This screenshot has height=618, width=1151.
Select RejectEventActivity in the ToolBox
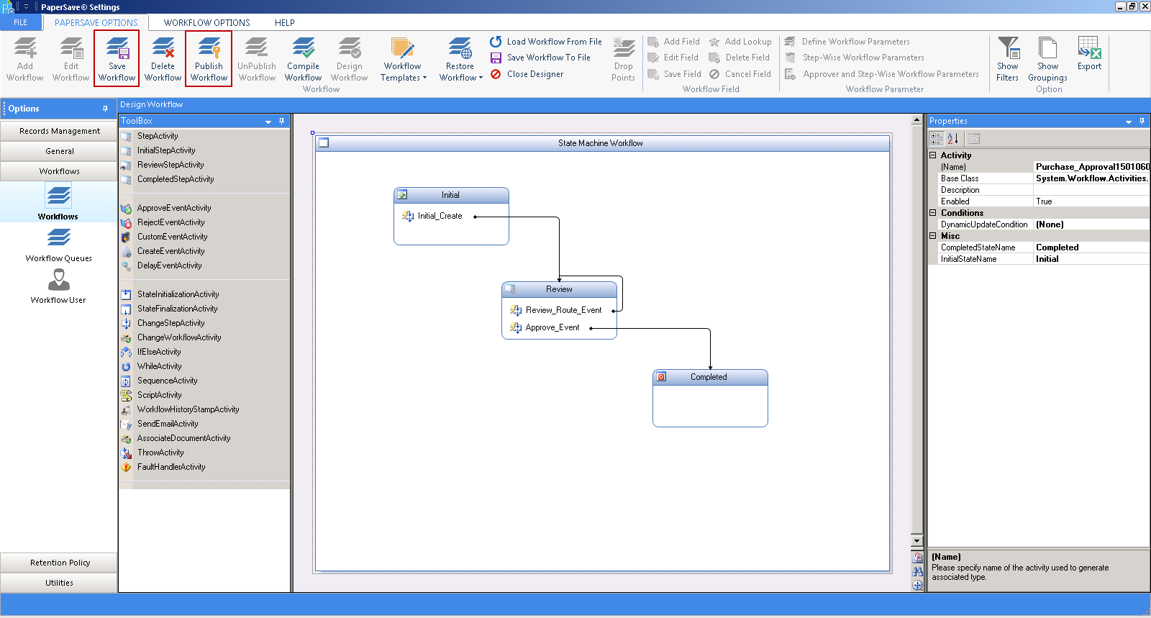point(171,222)
